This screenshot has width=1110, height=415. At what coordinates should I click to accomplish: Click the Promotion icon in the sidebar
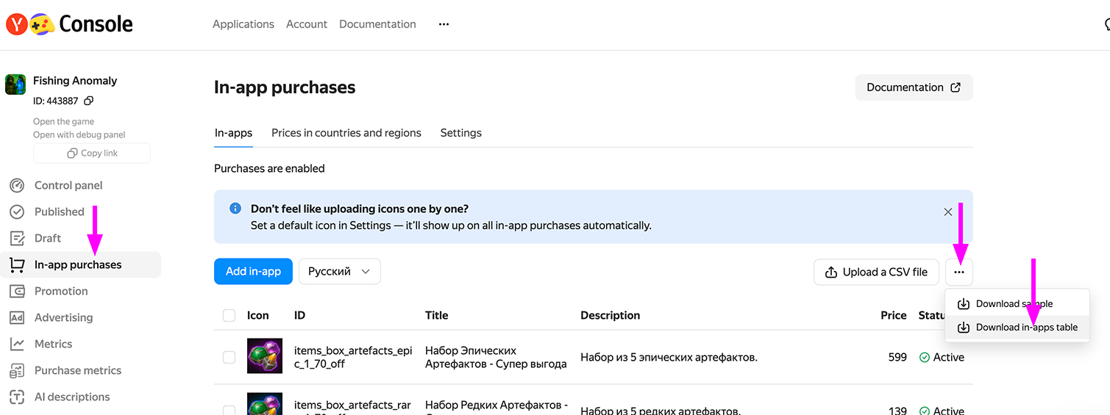pyautogui.click(x=17, y=292)
